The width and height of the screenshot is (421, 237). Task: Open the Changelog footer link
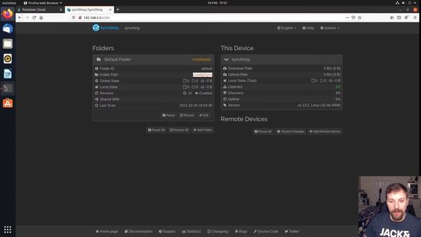click(x=218, y=231)
